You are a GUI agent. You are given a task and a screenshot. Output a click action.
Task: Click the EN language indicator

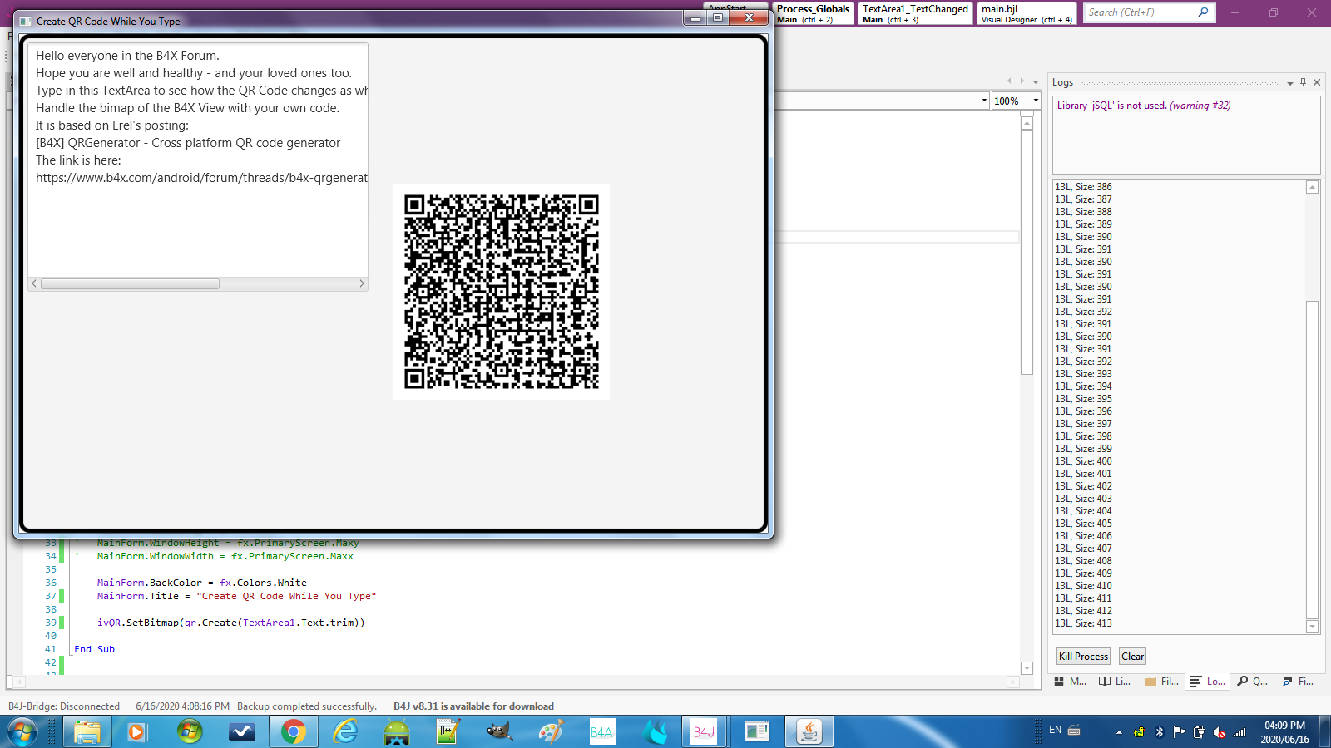coord(1055,731)
